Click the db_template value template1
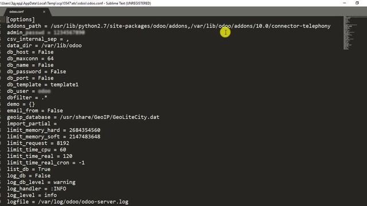367x206 pixels. point(64,85)
